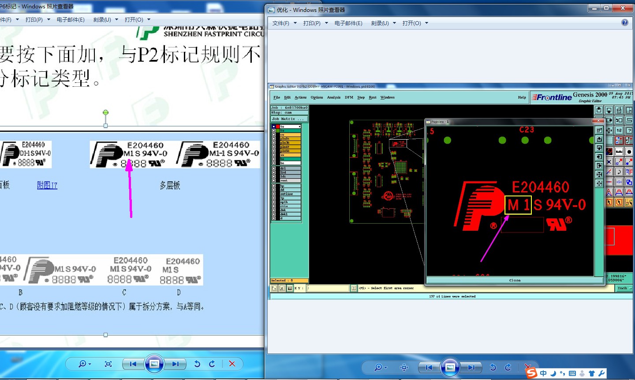Go to next image in 优化 viewer
Image resolution: width=635 pixels, height=380 pixels.
coord(471,367)
